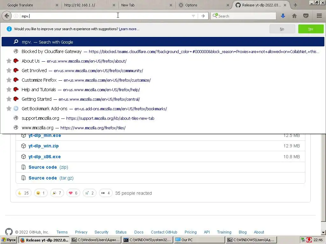Click the GitHub logo in footer
This screenshot has height=244, width=326.
click(9, 232)
